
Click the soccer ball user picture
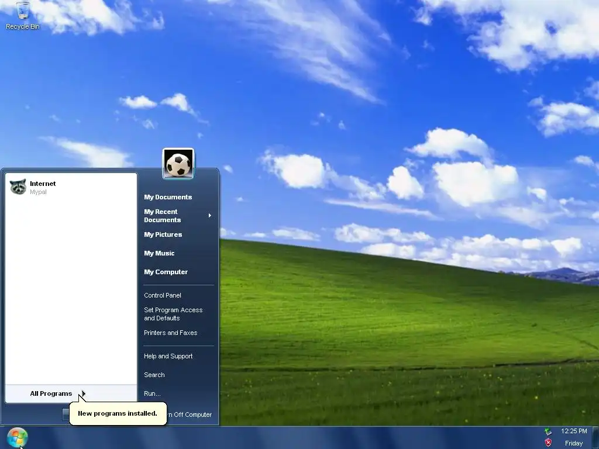pyautogui.click(x=178, y=164)
